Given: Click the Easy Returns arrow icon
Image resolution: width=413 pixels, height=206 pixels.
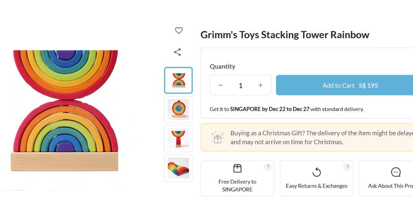Looking at the screenshot, I should (x=317, y=172).
